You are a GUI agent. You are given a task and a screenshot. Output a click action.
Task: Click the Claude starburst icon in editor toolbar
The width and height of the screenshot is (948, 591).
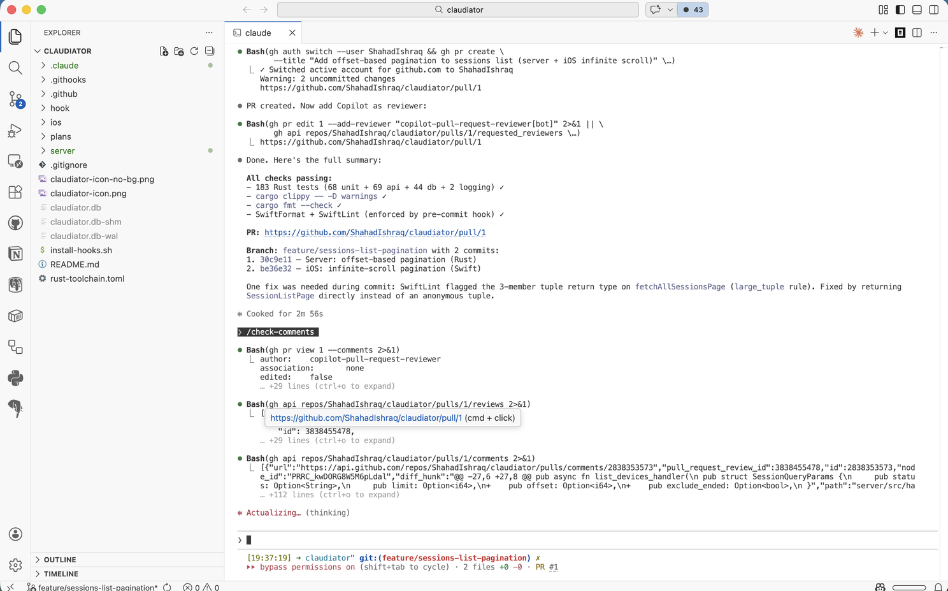[x=858, y=33]
